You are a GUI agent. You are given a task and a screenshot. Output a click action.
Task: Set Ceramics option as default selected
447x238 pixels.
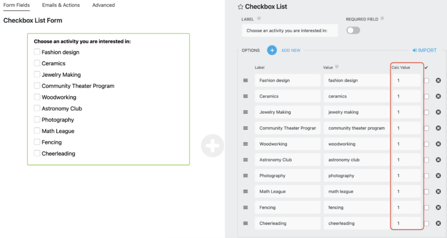point(426,96)
